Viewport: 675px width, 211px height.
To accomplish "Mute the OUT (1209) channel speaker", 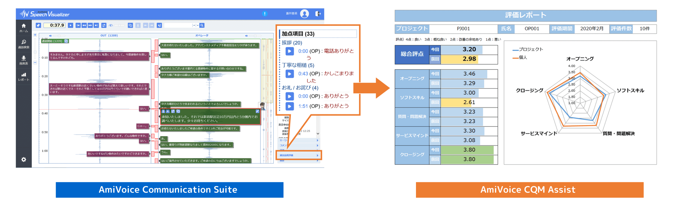I will [x=50, y=36].
